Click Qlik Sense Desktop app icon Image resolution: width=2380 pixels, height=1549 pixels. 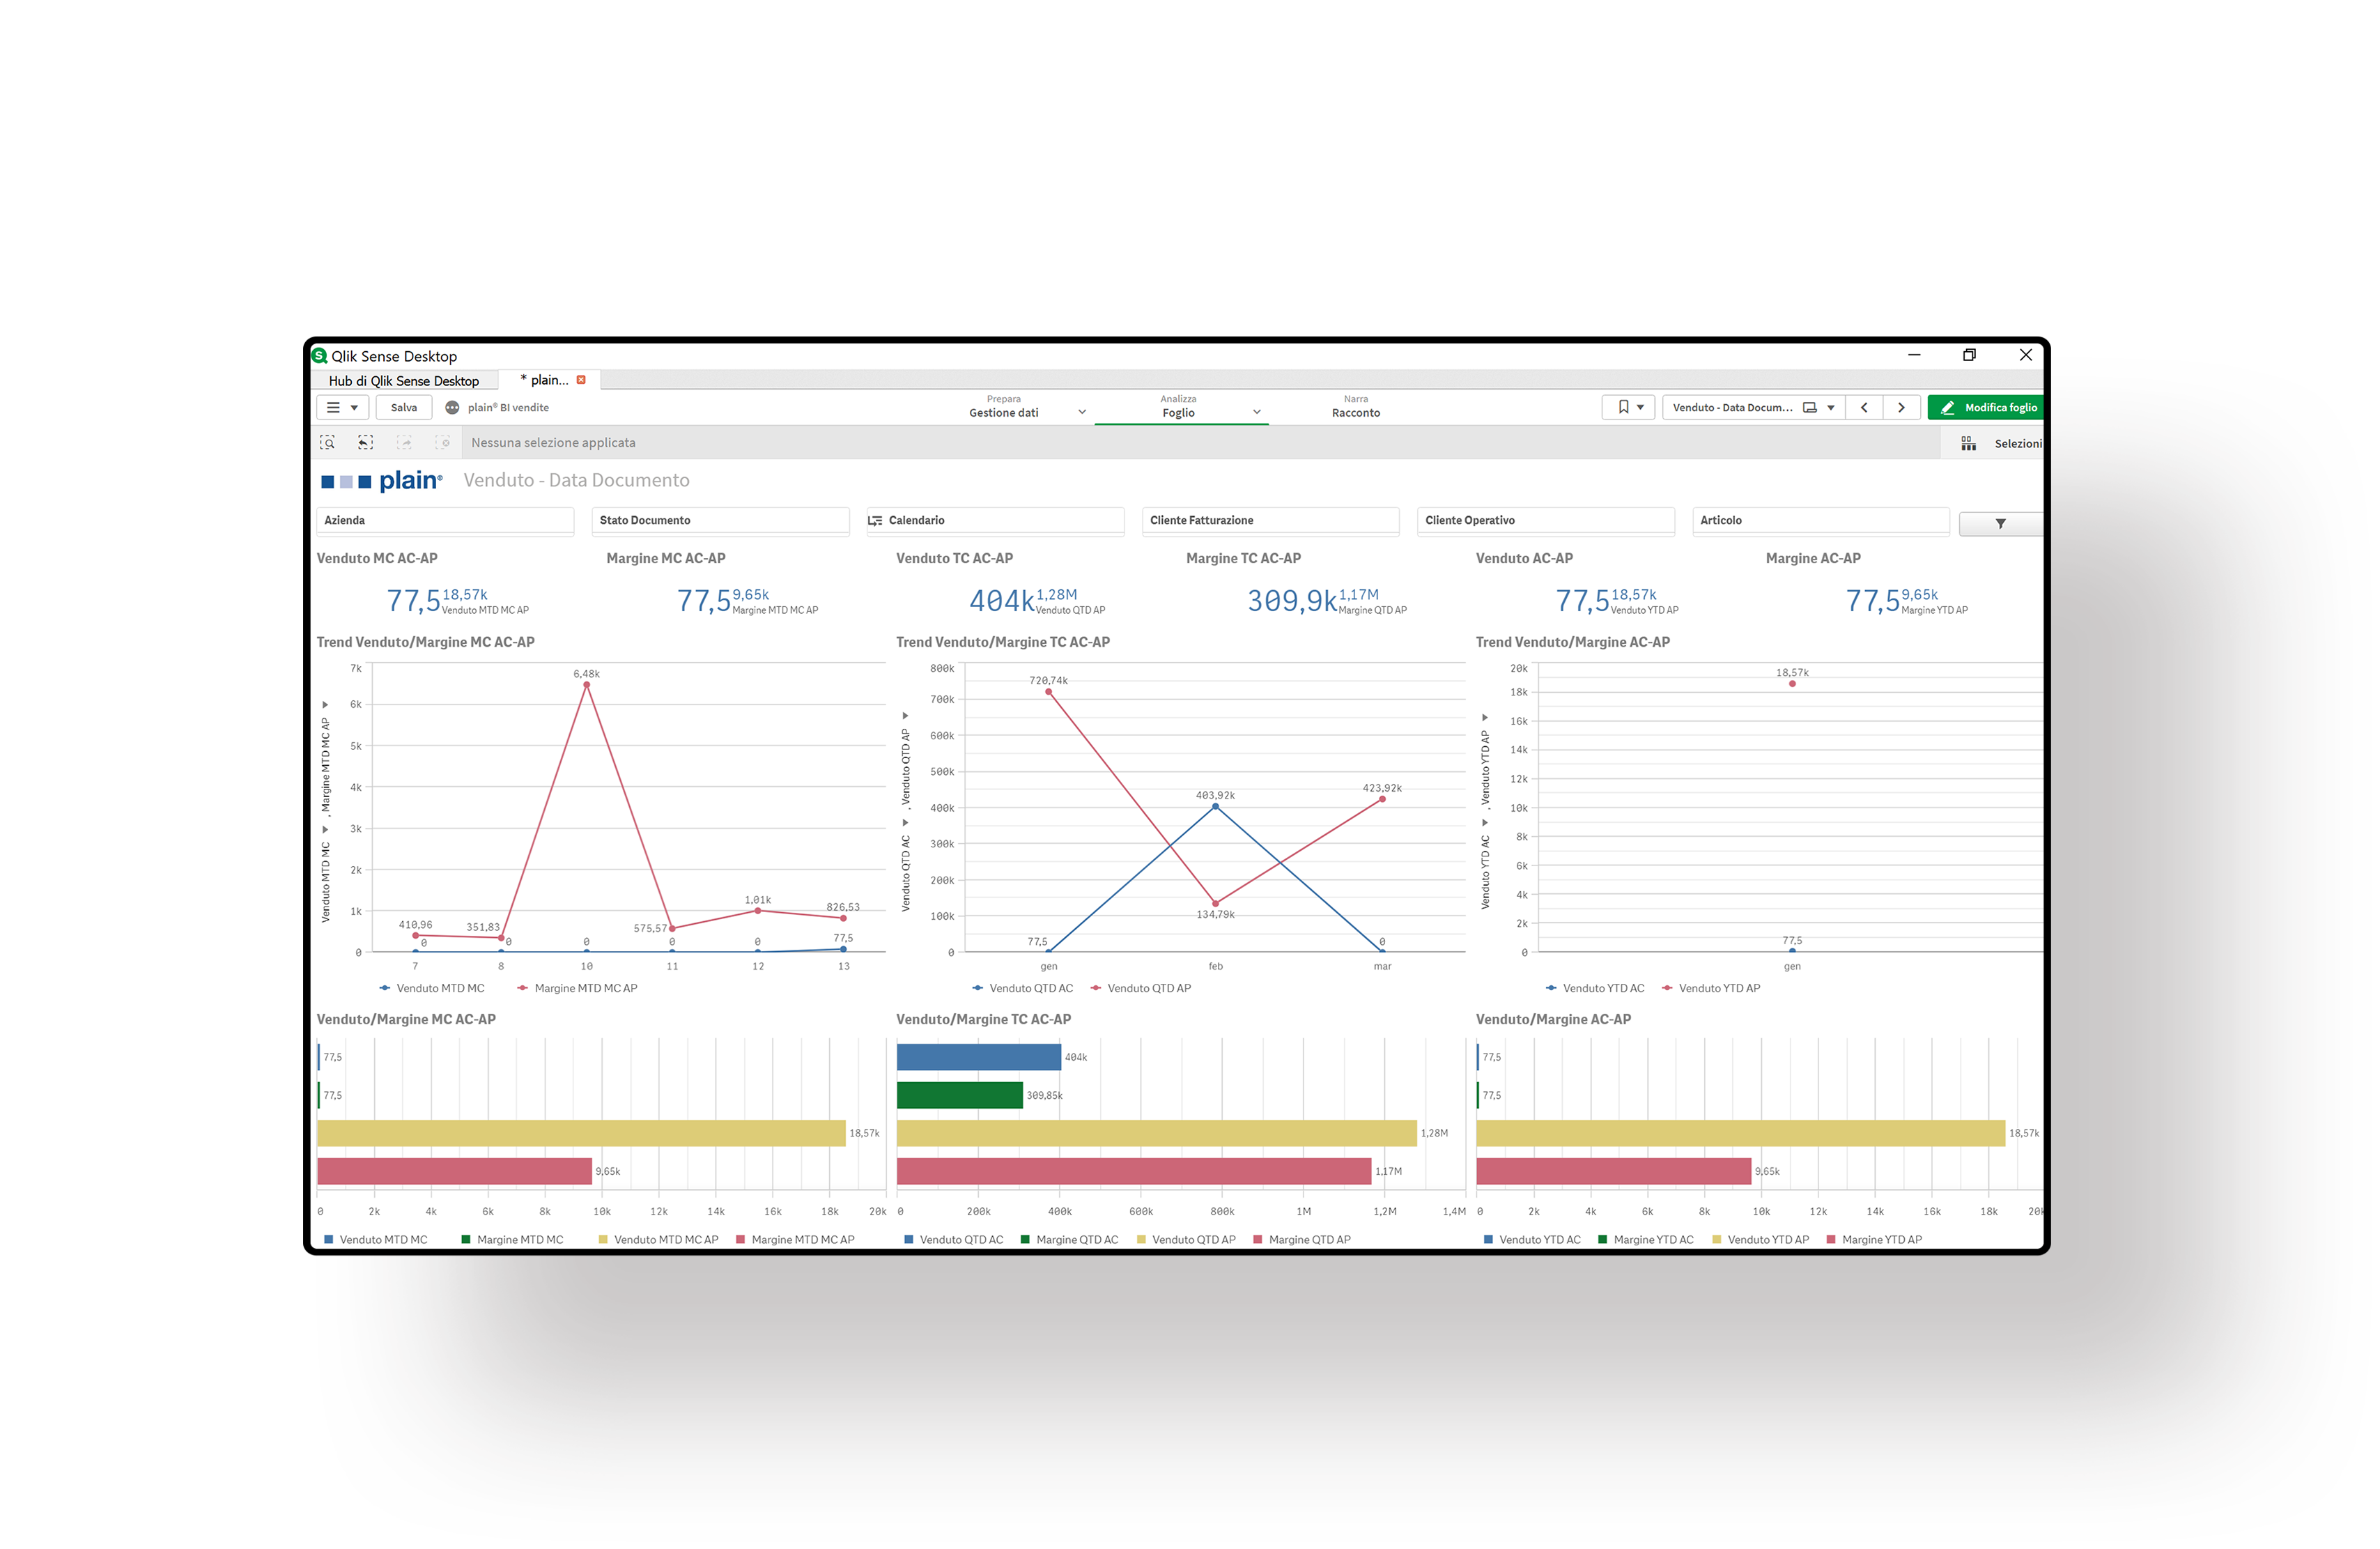320,356
